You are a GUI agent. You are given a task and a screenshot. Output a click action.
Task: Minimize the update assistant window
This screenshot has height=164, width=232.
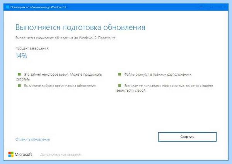pos(202,7)
